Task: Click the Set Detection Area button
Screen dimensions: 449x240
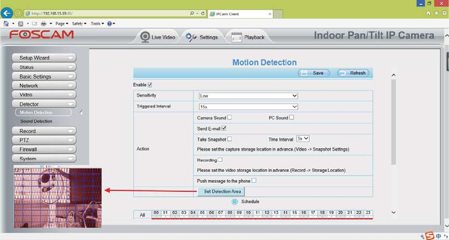Action: click(x=221, y=191)
